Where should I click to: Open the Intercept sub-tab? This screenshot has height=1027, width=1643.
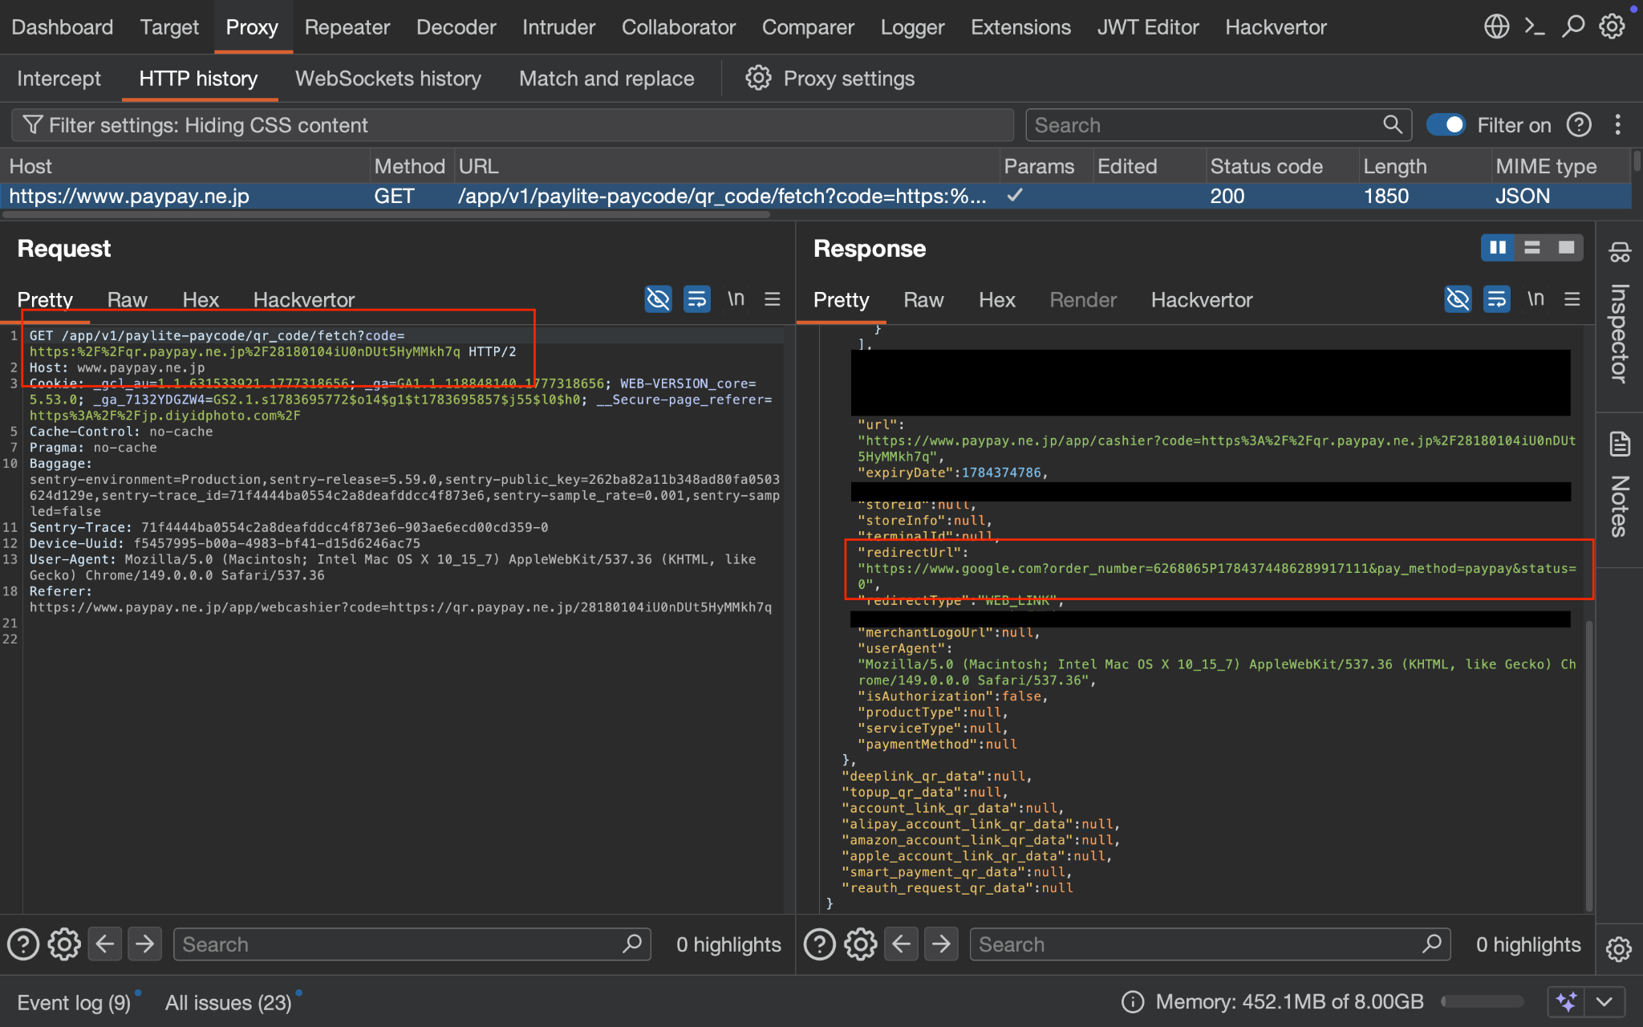(59, 79)
